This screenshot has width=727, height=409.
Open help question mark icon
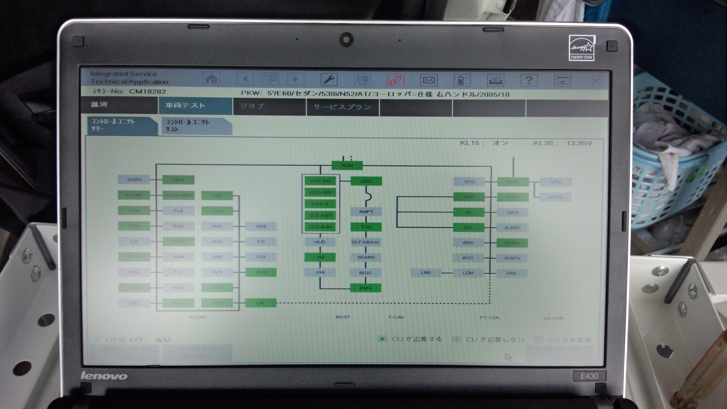pos(529,80)
